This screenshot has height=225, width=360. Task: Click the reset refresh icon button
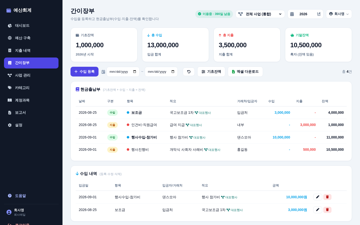point(189,72)
